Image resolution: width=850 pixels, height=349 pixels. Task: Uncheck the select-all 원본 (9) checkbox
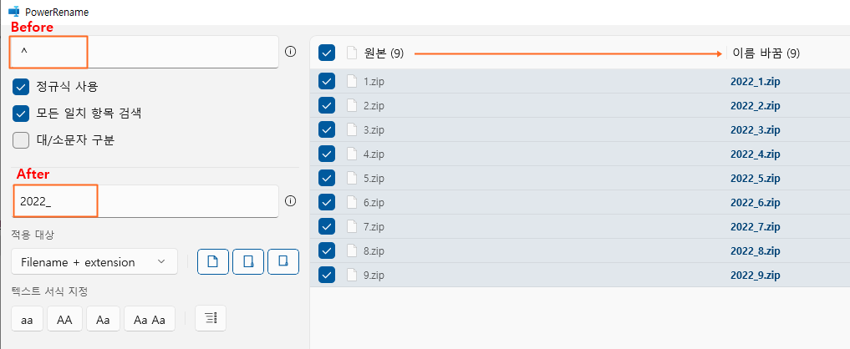pos(327,53)
